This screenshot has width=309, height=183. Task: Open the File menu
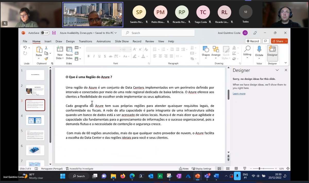click(25, 41)
